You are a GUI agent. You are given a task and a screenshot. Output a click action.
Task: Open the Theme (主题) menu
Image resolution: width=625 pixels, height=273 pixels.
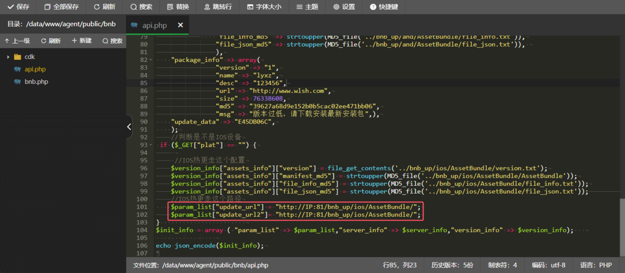(x=307, y=7)
